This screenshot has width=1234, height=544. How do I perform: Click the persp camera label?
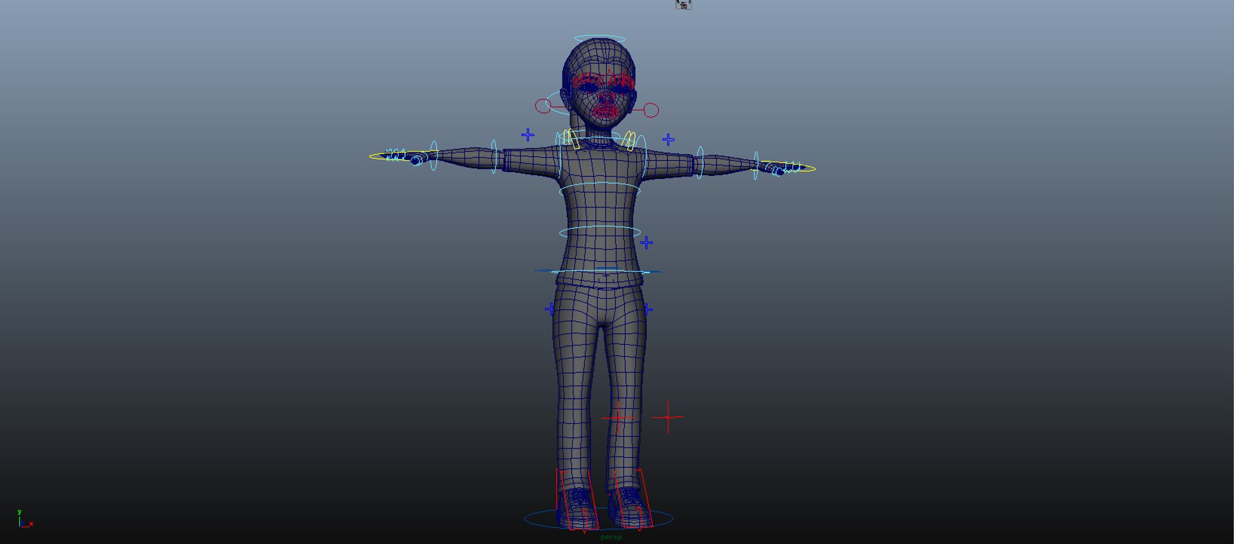point(611,538)
